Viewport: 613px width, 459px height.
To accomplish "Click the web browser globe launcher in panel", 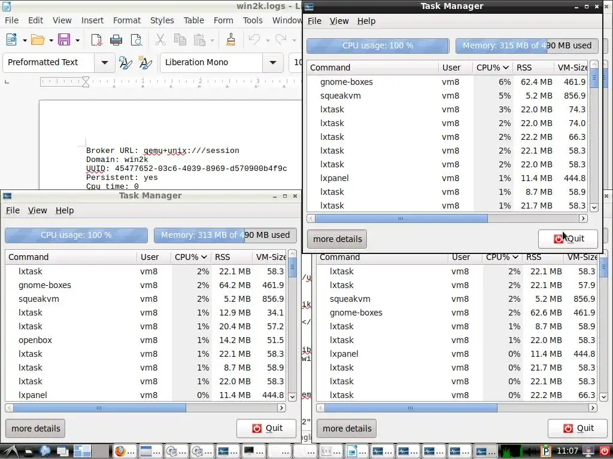I will point(44,451).
